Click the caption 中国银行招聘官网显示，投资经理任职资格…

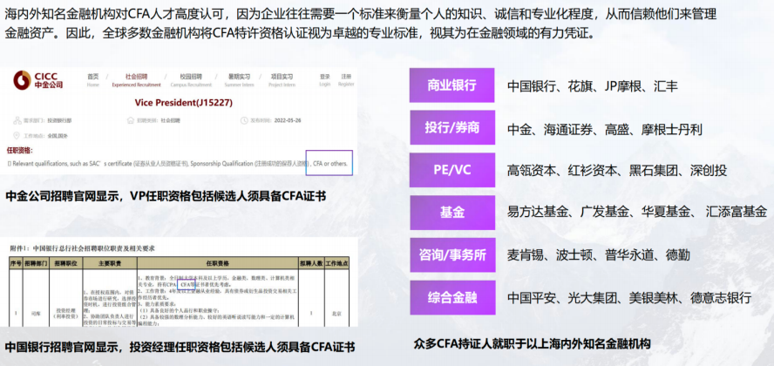[180, 346]
